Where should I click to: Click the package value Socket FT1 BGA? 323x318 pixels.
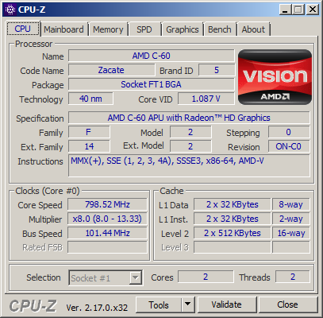[152, 84]
